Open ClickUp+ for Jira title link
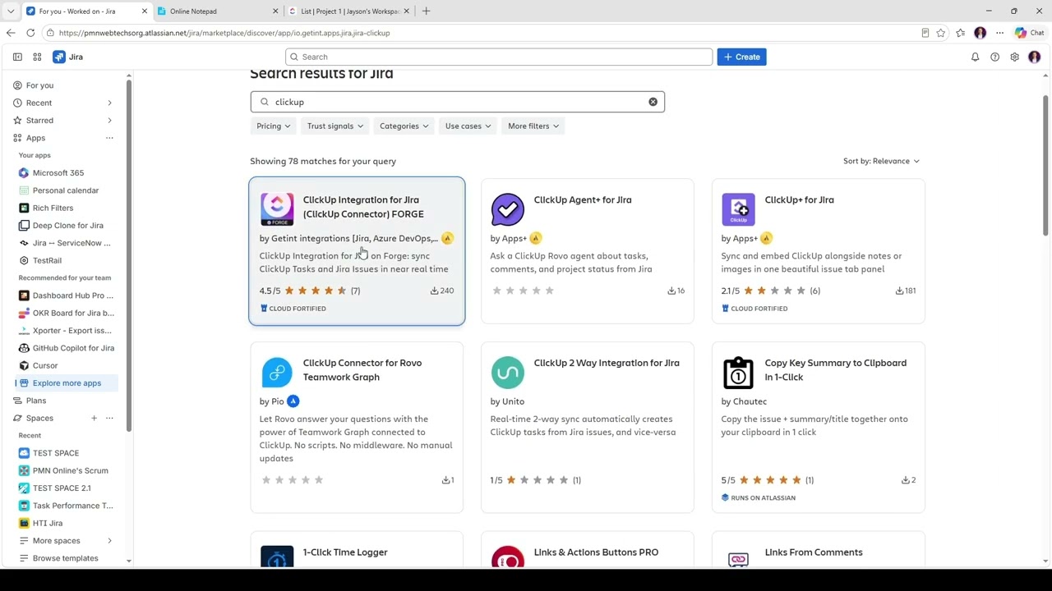Image resolution: width=1052 pixels, height=591 pixels. click(799, 200)
